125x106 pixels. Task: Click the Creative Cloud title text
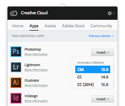pos(34,13)
